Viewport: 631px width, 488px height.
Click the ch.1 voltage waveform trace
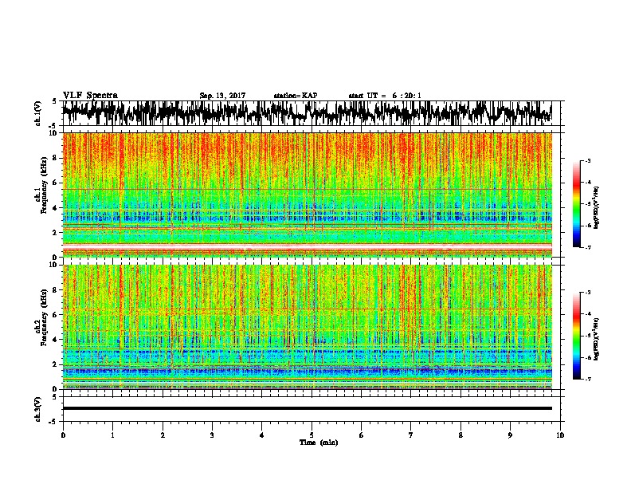[307, 113]
